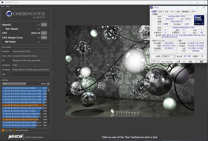The image size is (208, 141).
Task: Open the File menu in Cinebench
Action: (x=3, y=6)
